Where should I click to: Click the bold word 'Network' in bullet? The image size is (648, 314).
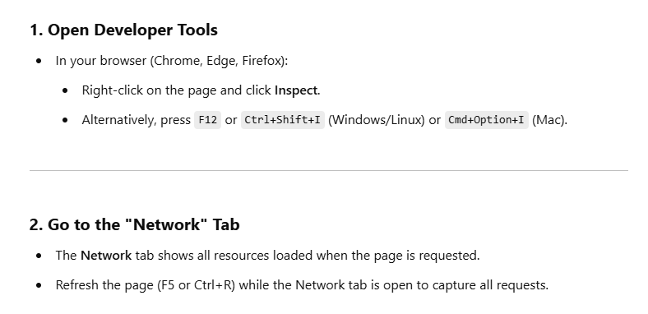click(106, 256)
